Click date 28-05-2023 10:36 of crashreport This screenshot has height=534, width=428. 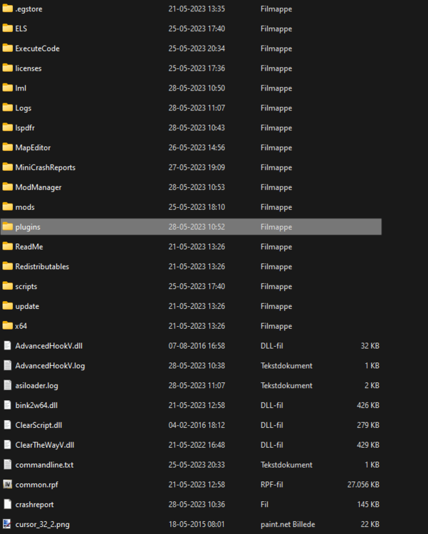click(x=197, y=504)
